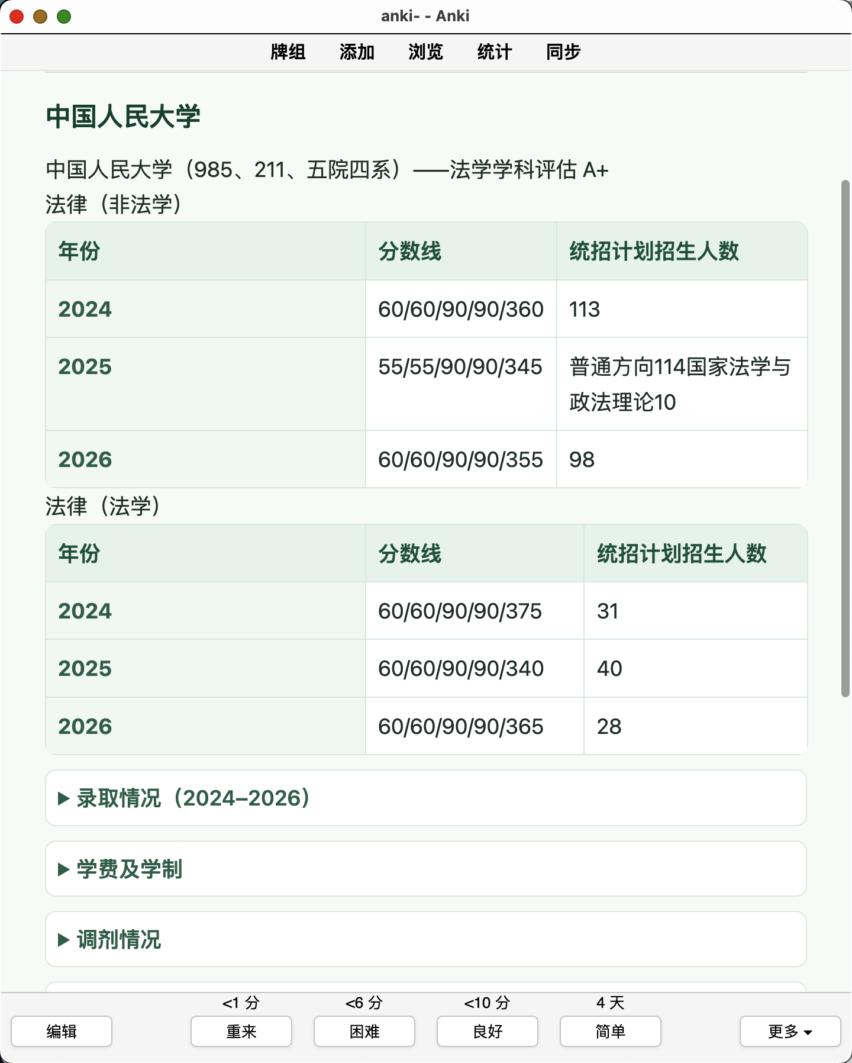Click the window title anki- - Anki
Screen dimensions: 852x1063
425,16
